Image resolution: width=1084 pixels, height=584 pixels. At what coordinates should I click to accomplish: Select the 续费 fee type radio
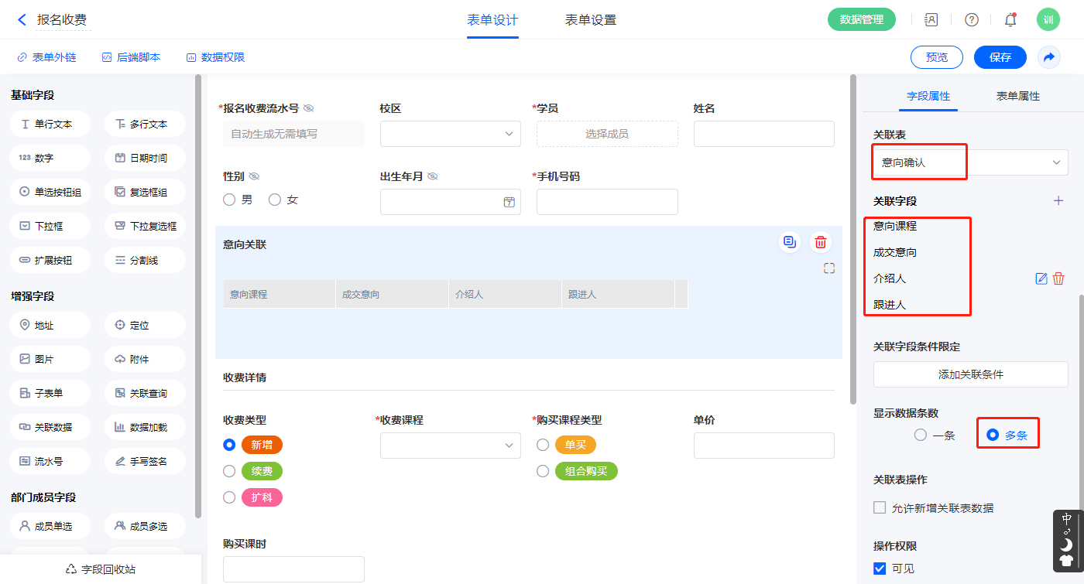pos(229,471)
